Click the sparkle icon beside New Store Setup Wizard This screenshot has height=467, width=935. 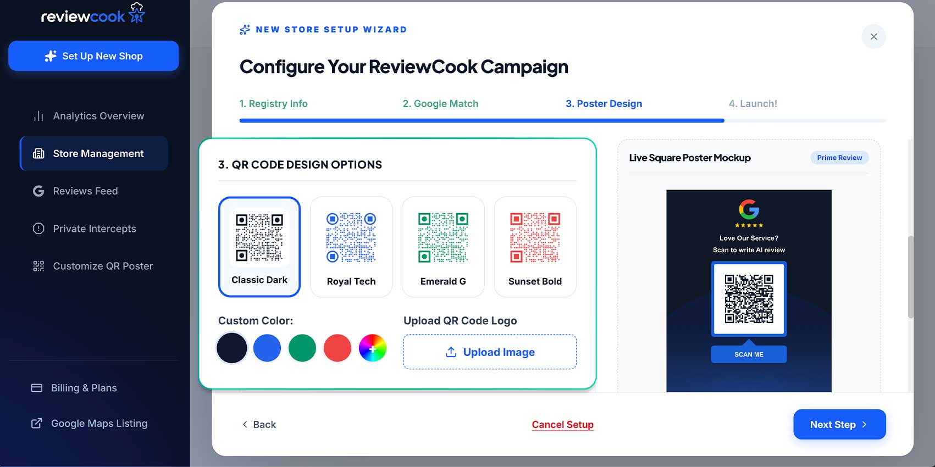point(245,30)
